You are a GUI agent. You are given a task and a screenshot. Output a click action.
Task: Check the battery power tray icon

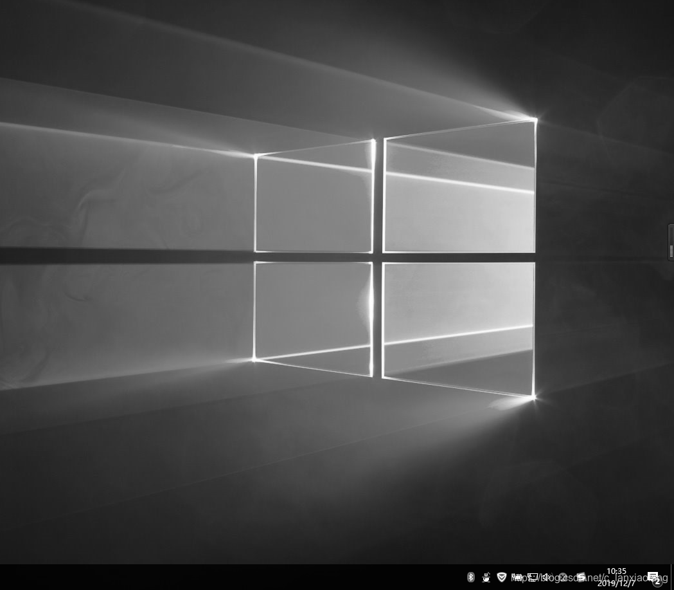(x=517, y=577)
